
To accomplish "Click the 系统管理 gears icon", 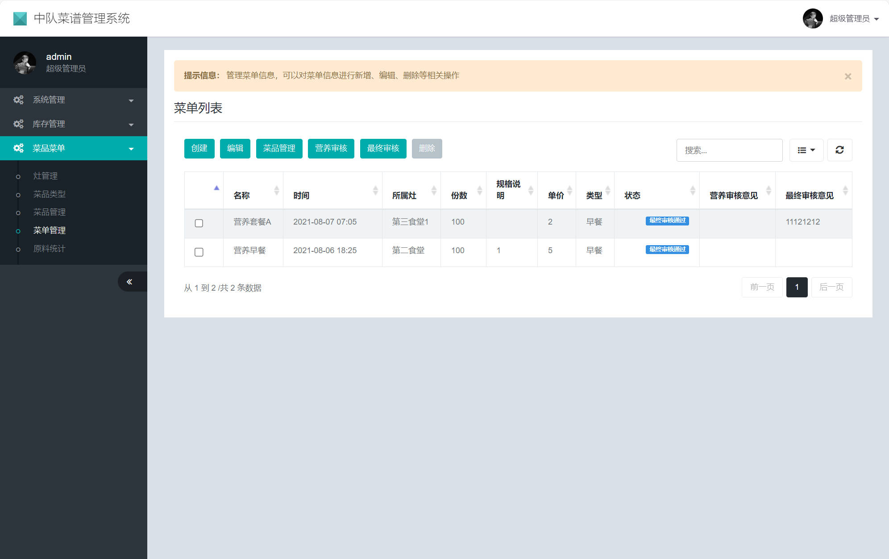I will coord(18,100).
